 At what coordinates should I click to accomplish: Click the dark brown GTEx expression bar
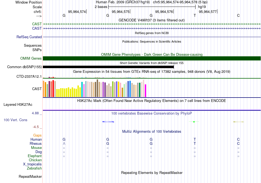pyautogui.click(x=98, y=88)
